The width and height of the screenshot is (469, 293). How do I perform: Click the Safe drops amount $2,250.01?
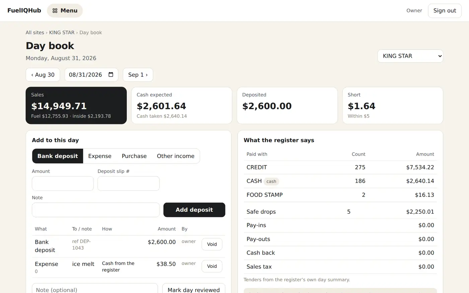click(420, 212)
